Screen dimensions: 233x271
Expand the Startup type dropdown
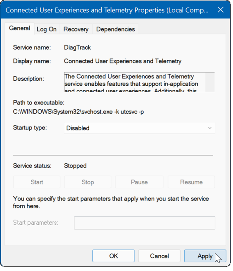[x=139, y=128]
